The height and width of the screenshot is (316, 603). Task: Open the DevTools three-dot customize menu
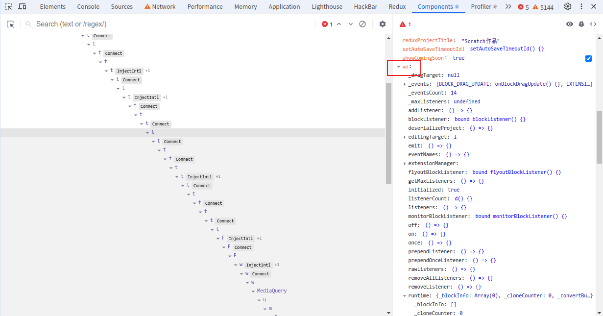tap(581, 6)
